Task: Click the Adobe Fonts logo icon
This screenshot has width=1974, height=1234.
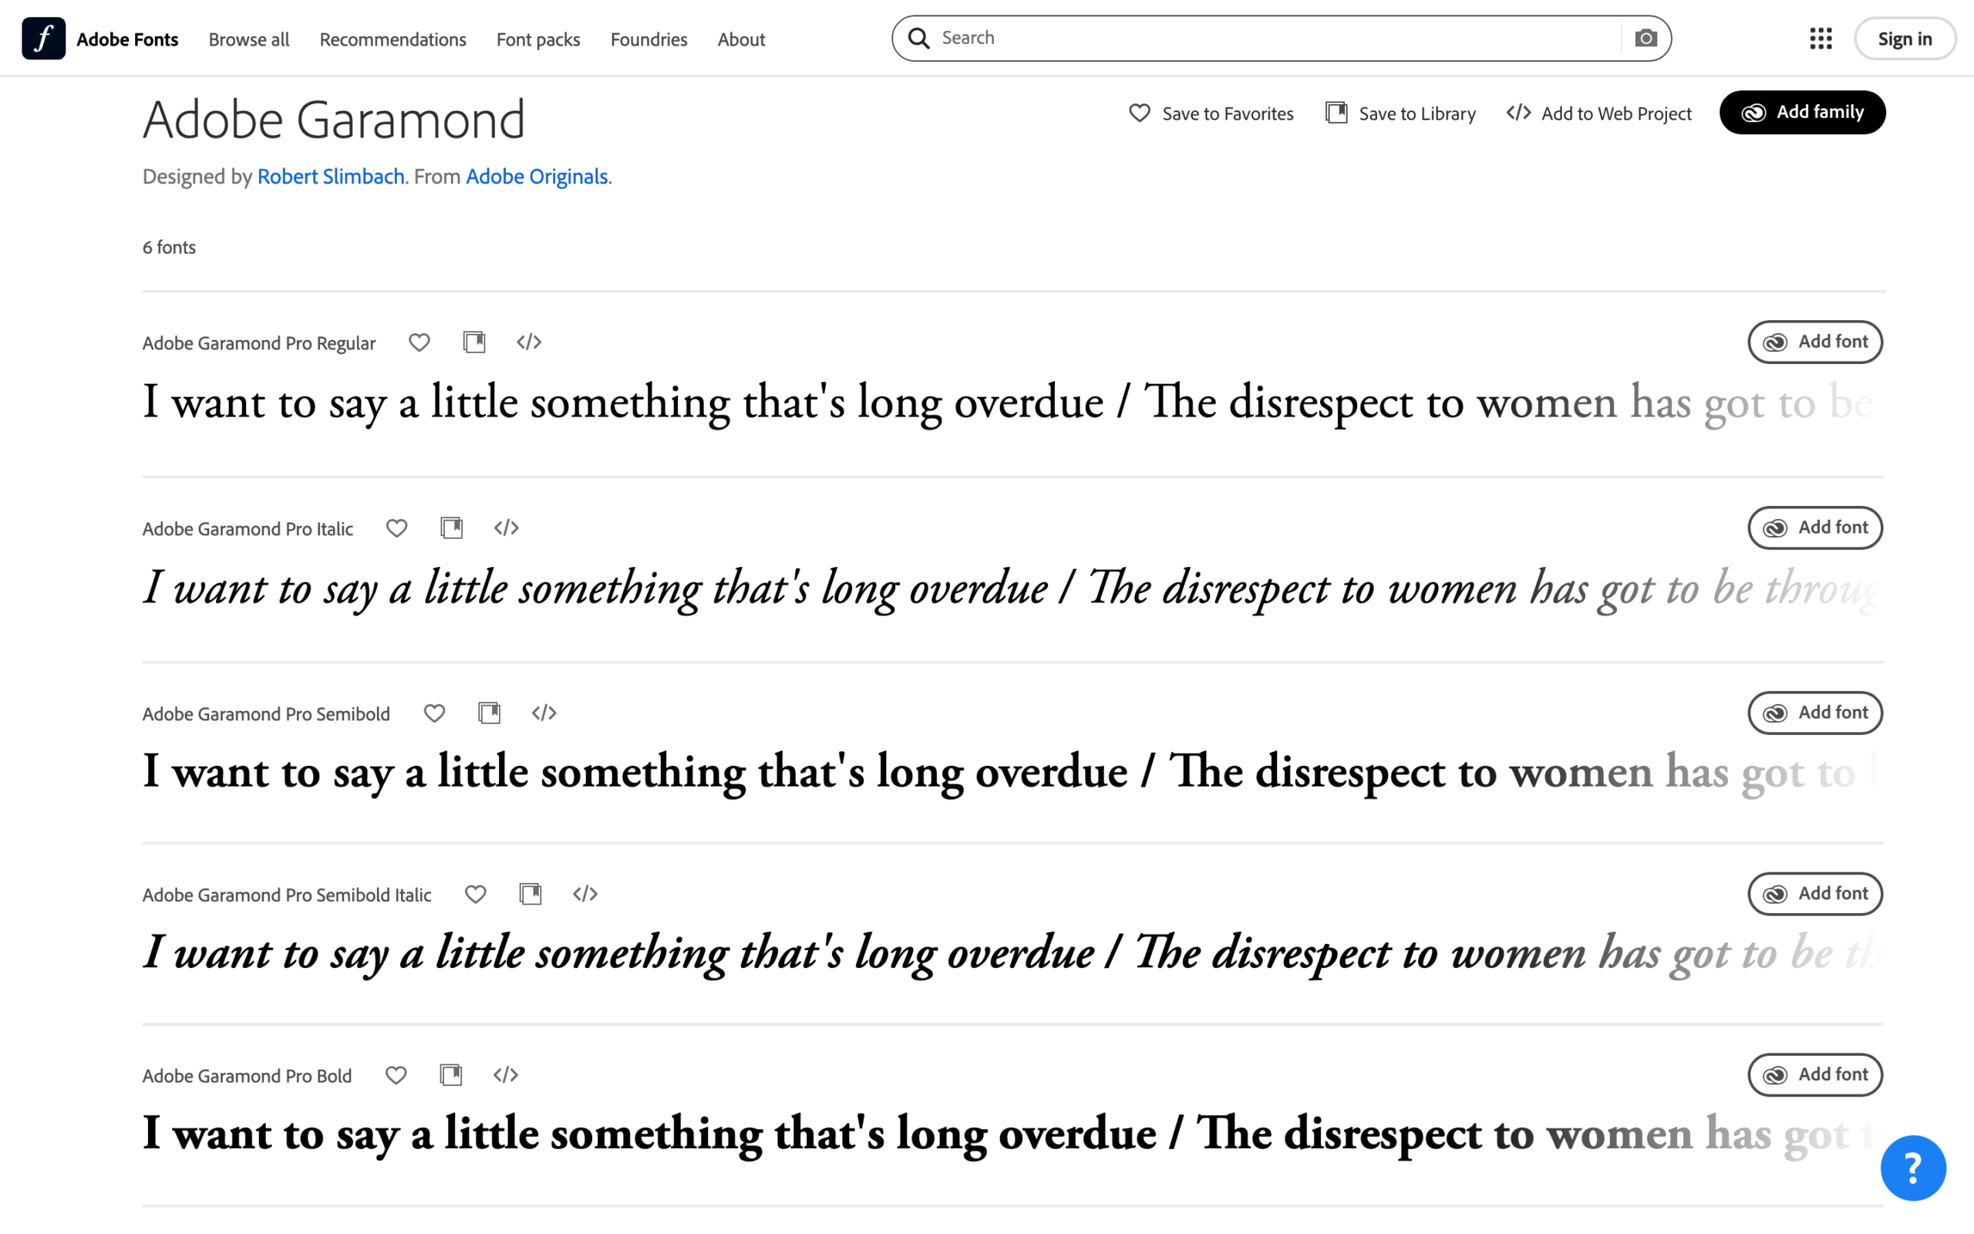Action: 43,39
